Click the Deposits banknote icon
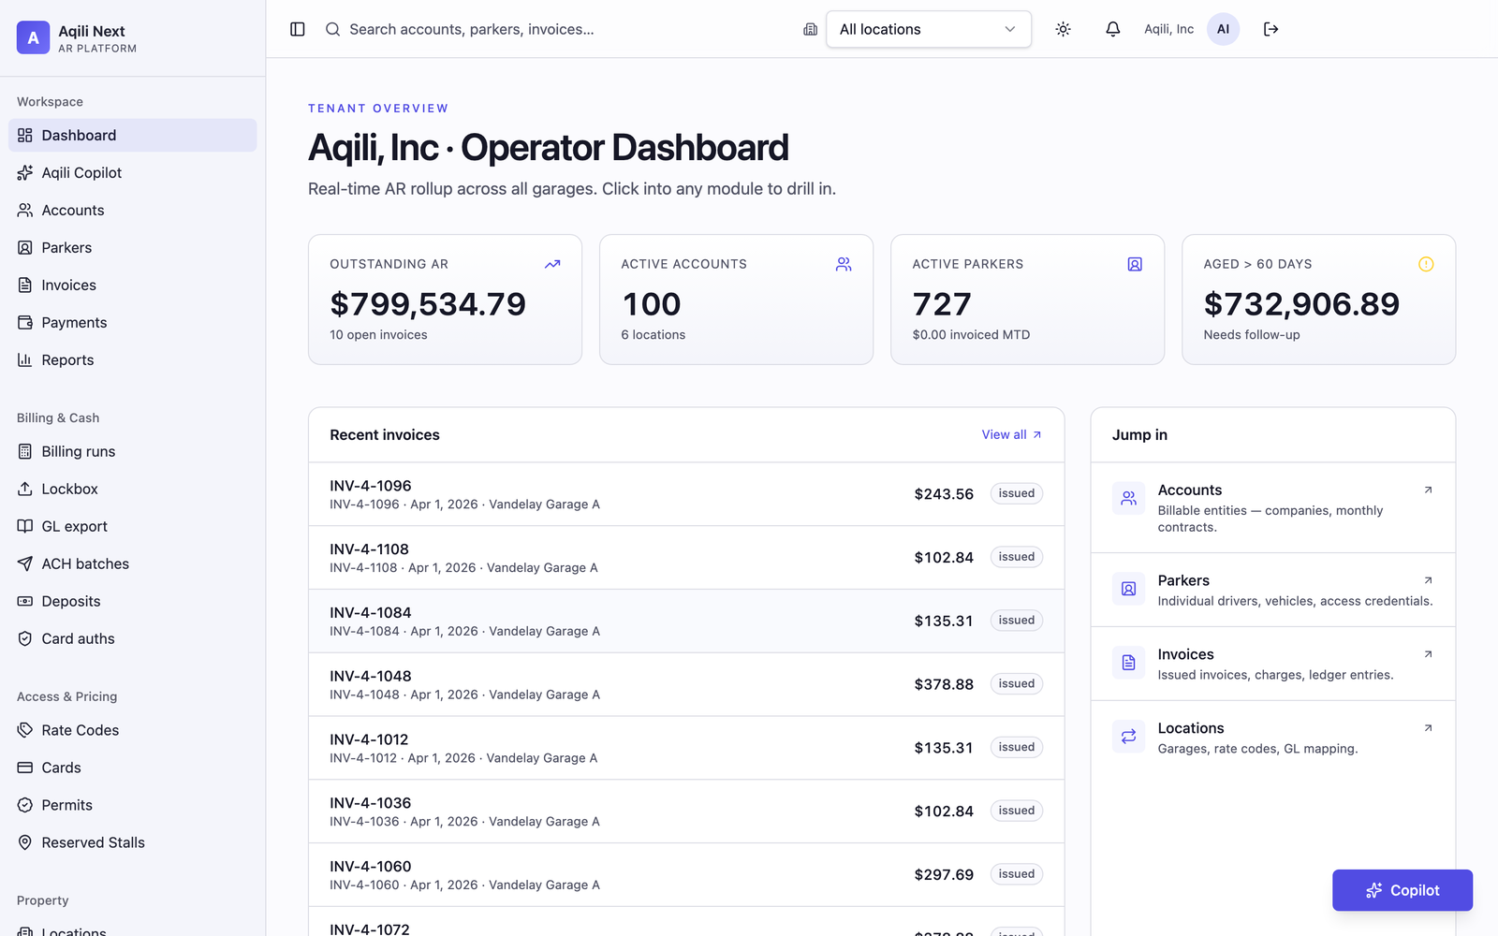The height and width of the screenshot is (936, 1498). 25,601
